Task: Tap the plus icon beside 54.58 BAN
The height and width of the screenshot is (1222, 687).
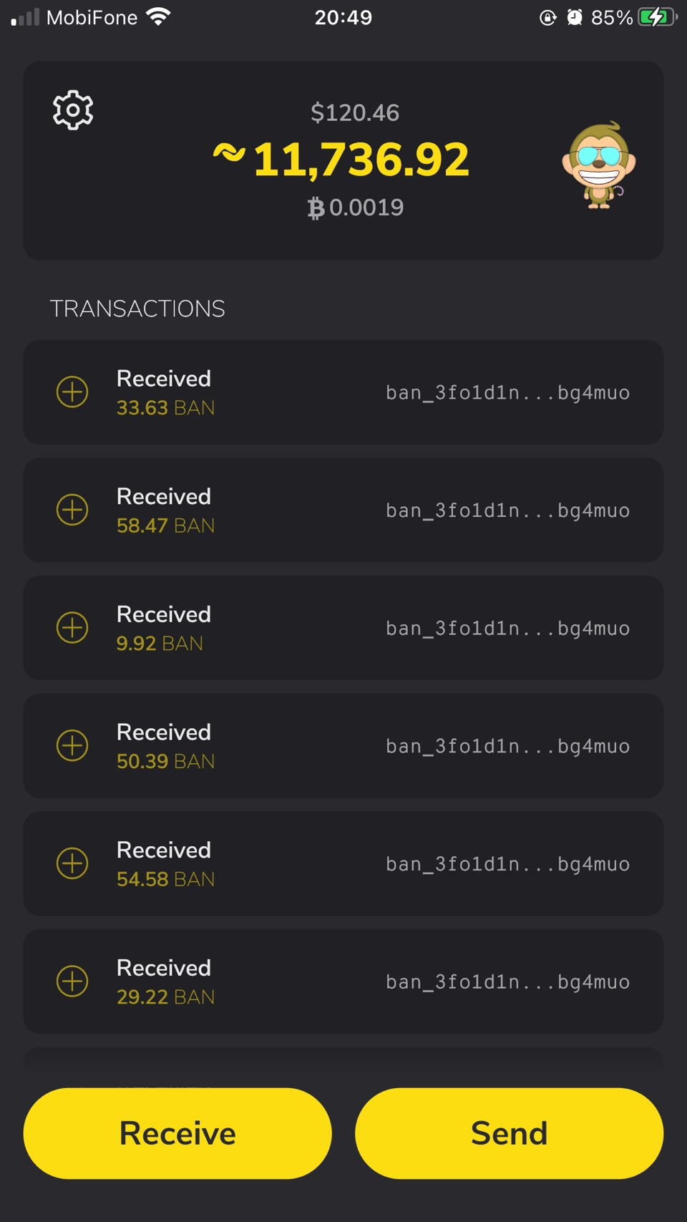Action: click(72, 863)
